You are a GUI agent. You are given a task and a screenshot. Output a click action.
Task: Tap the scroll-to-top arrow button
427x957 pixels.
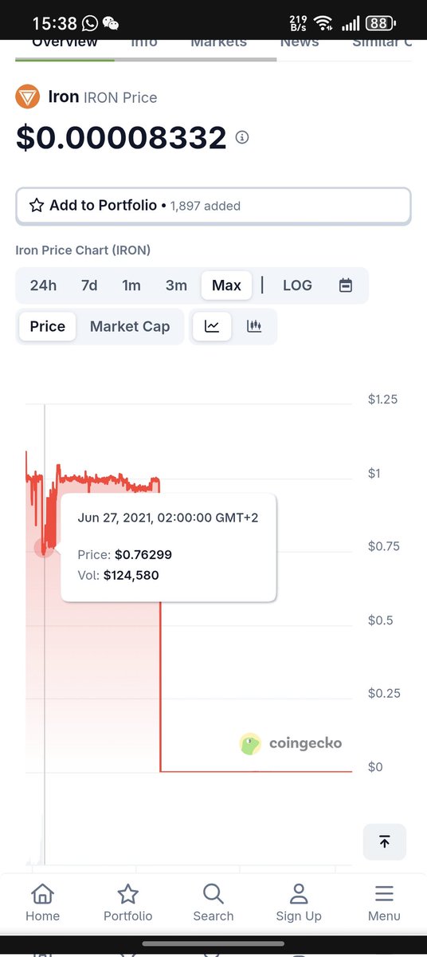point(385,841)
